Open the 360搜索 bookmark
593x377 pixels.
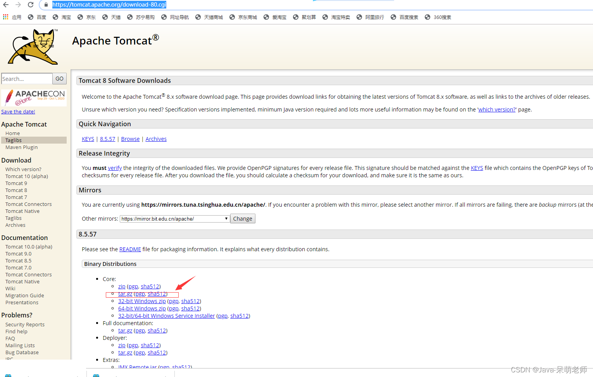[x=438, y=17]
